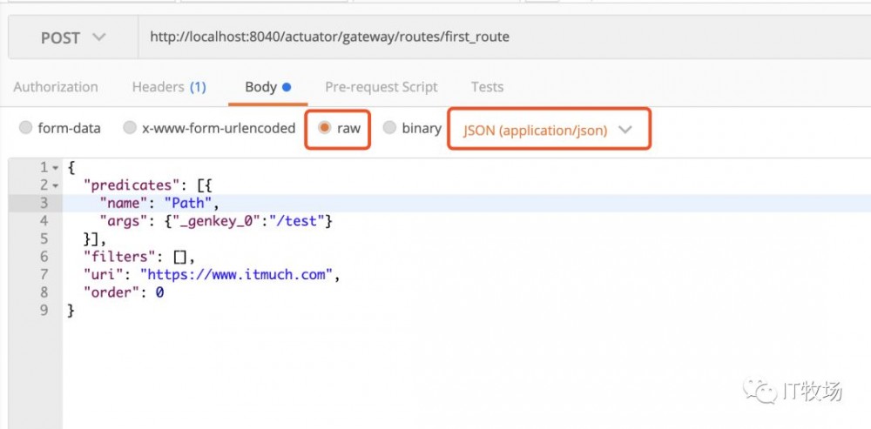Switch to the Authorization tab
This screenshot has width=871, height=429.
pyautogui.click(x=56, y=87)
